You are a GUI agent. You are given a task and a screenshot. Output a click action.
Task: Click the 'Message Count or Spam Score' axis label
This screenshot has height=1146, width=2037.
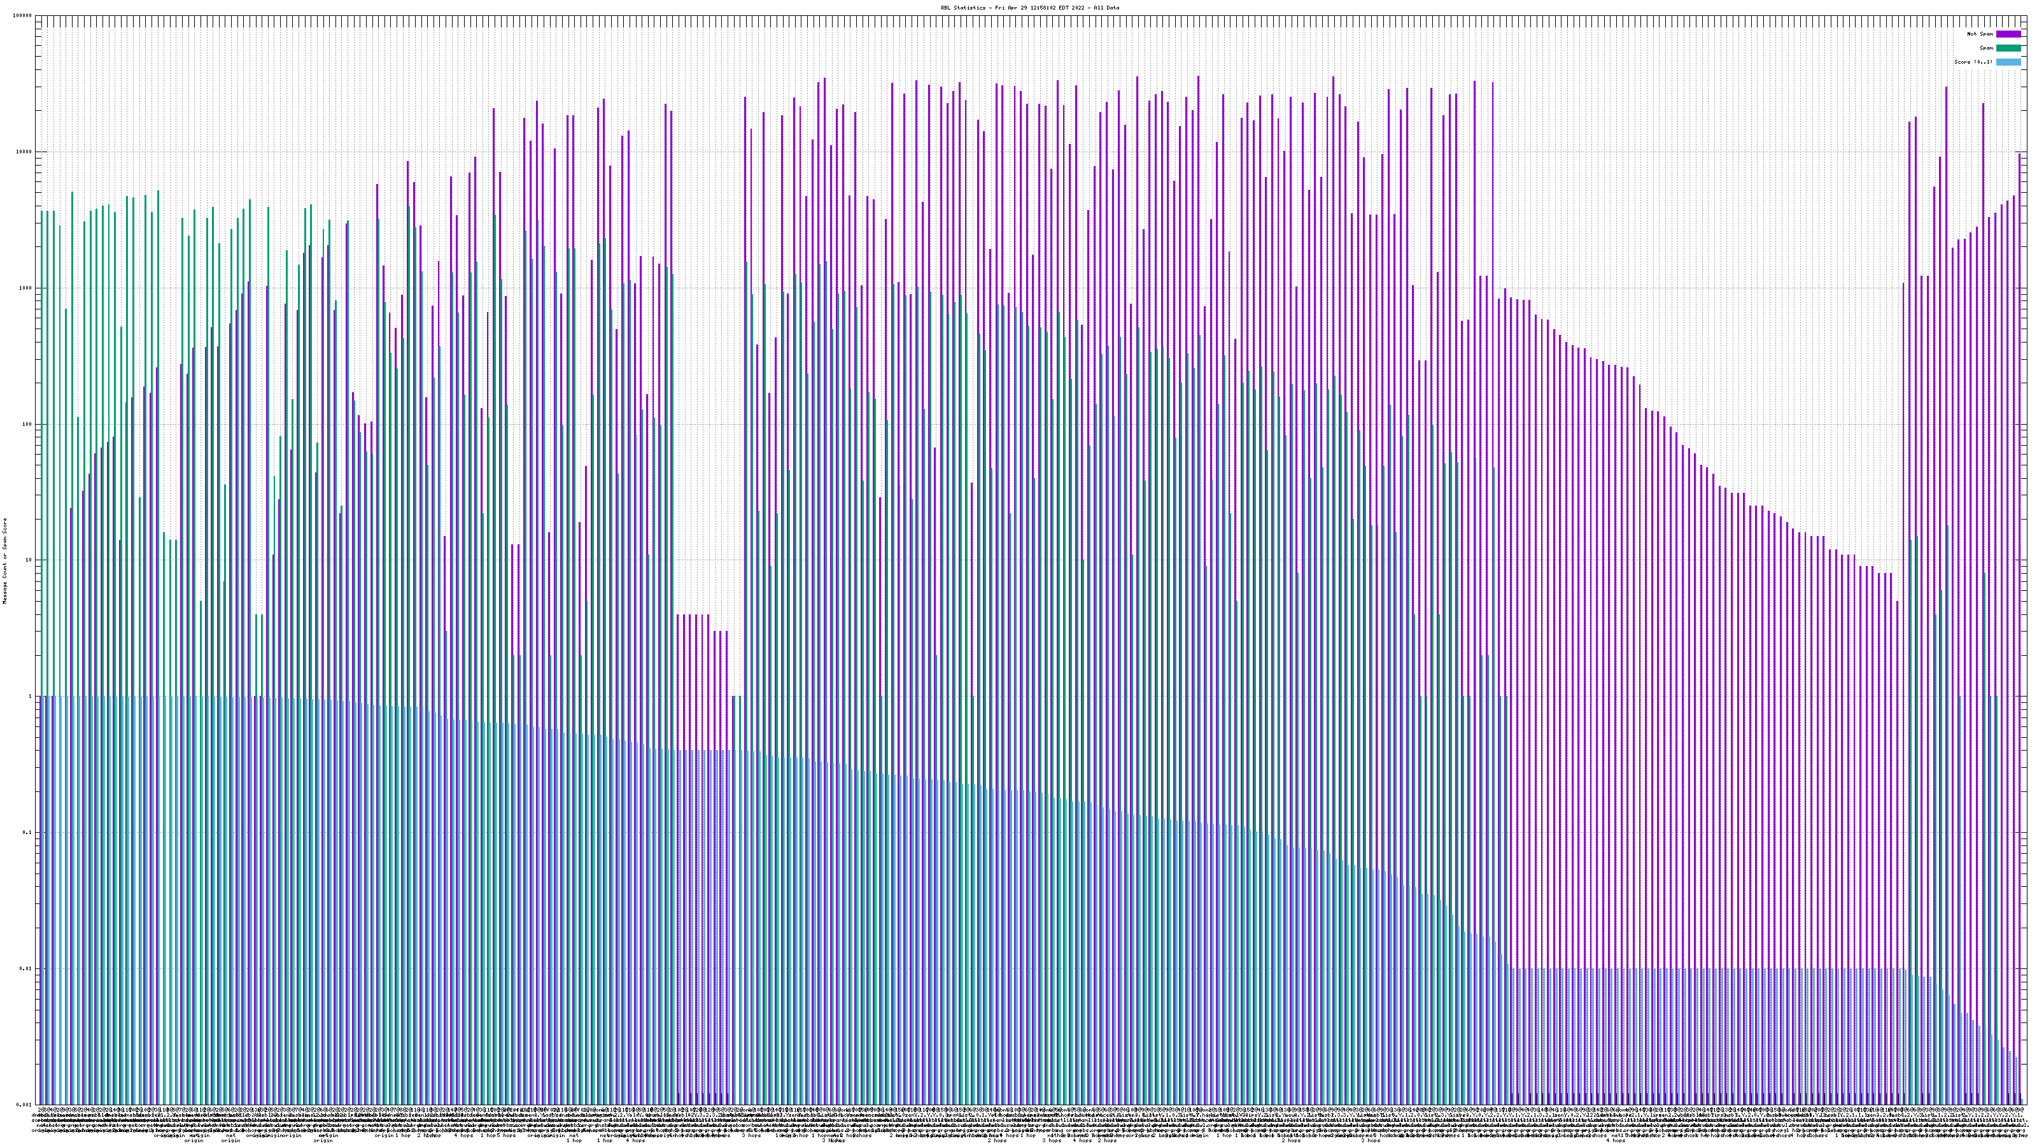coord(4,561)
